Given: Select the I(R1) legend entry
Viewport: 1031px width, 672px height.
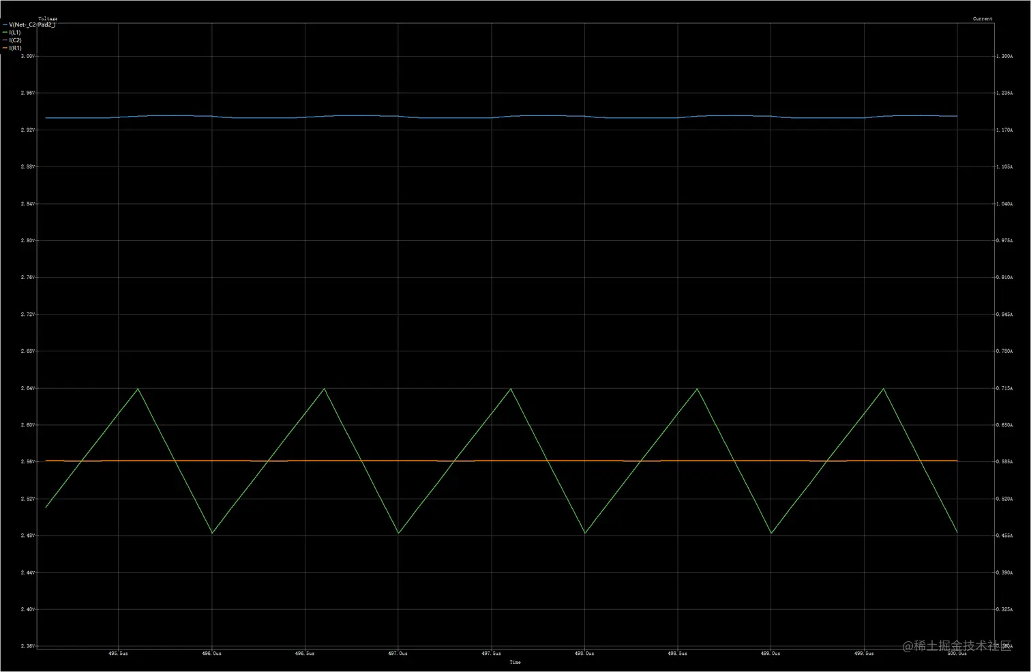Looking at the screenshot, I should (x=12, y=48).
